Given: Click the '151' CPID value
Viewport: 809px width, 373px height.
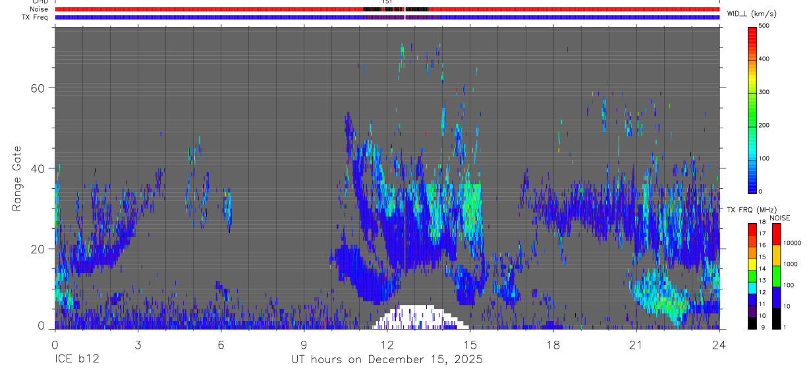Looking at the screenshot, I should coord(387,2).
